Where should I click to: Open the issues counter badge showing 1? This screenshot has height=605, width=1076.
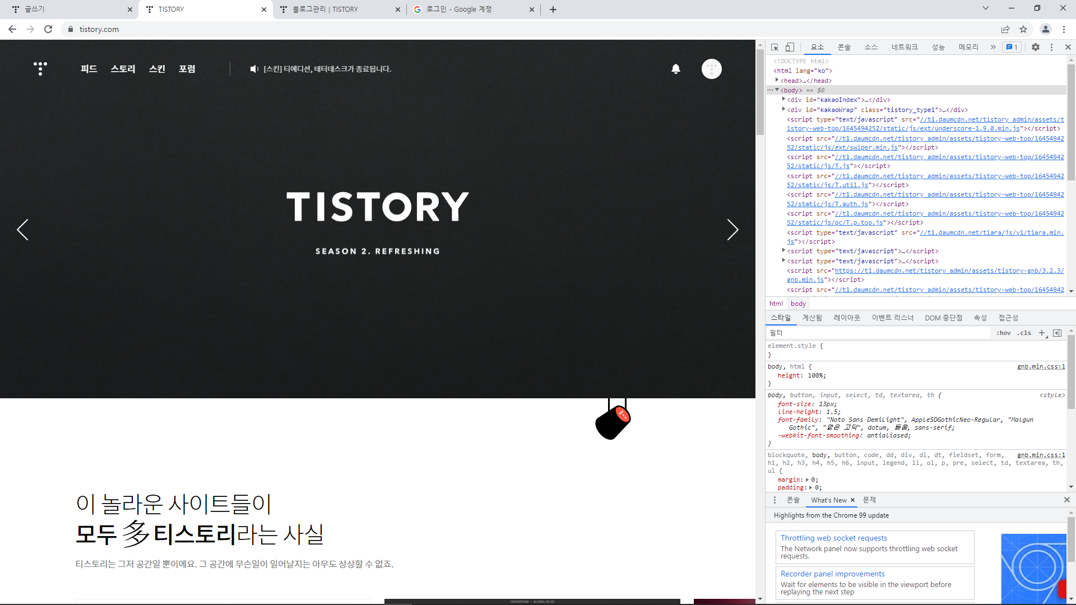pyautogui.click(x=1012, y=47)
